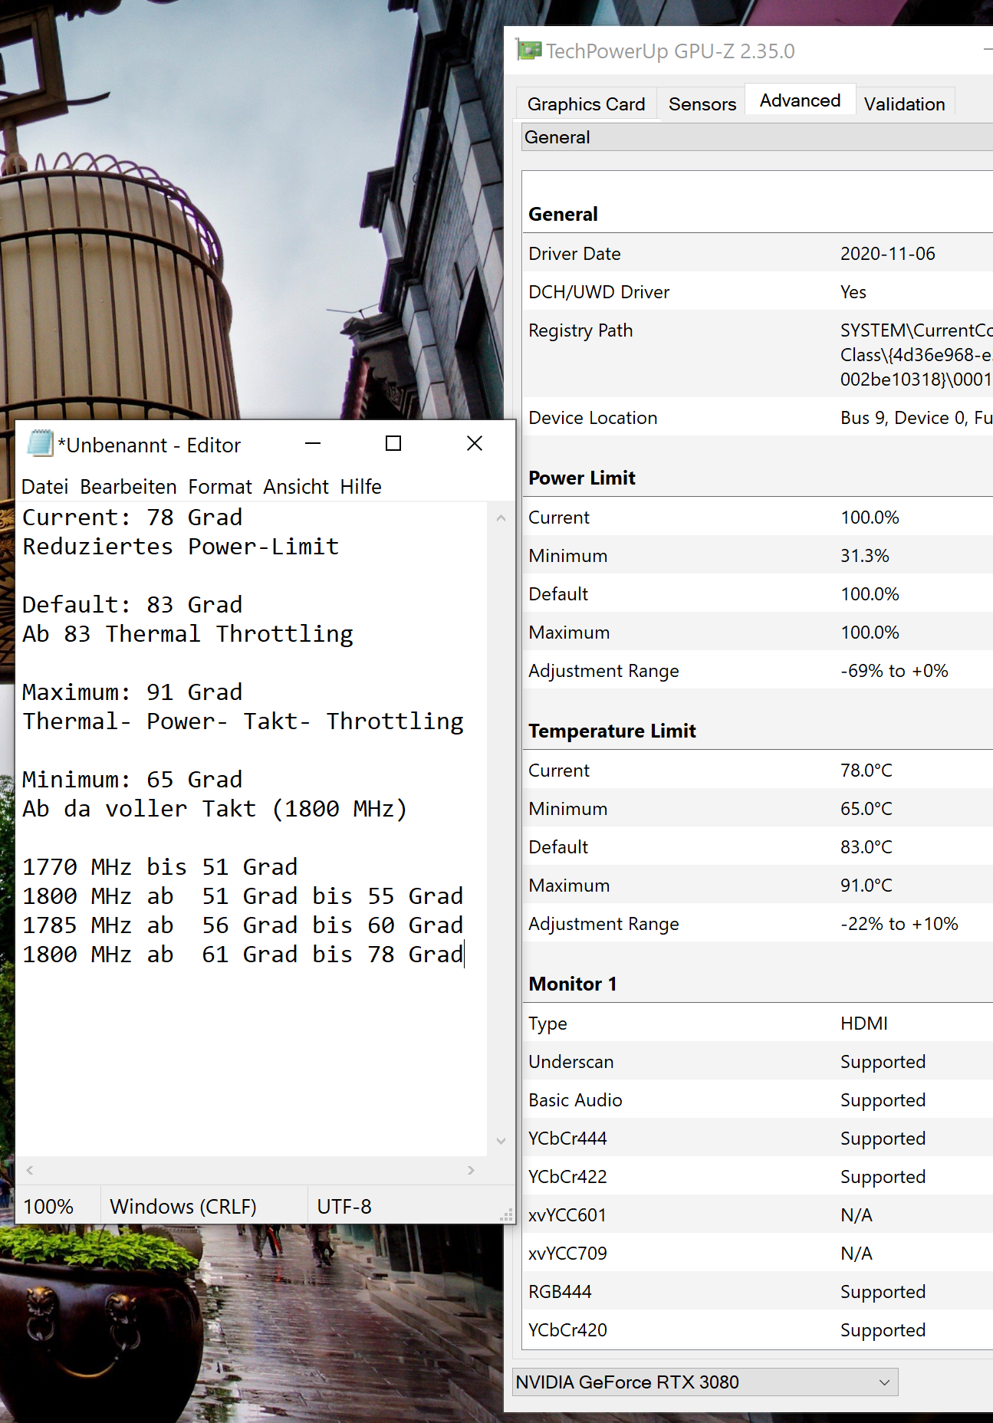The height and width of the screenshot is (1423, 993).
Task: Click the GPU-Z application icon in title bar
Action: 528,51
